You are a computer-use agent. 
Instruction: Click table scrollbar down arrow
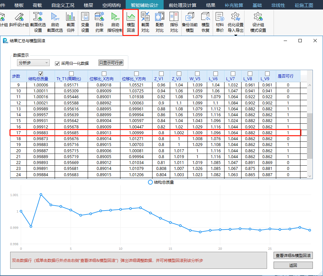coord(310,176)
